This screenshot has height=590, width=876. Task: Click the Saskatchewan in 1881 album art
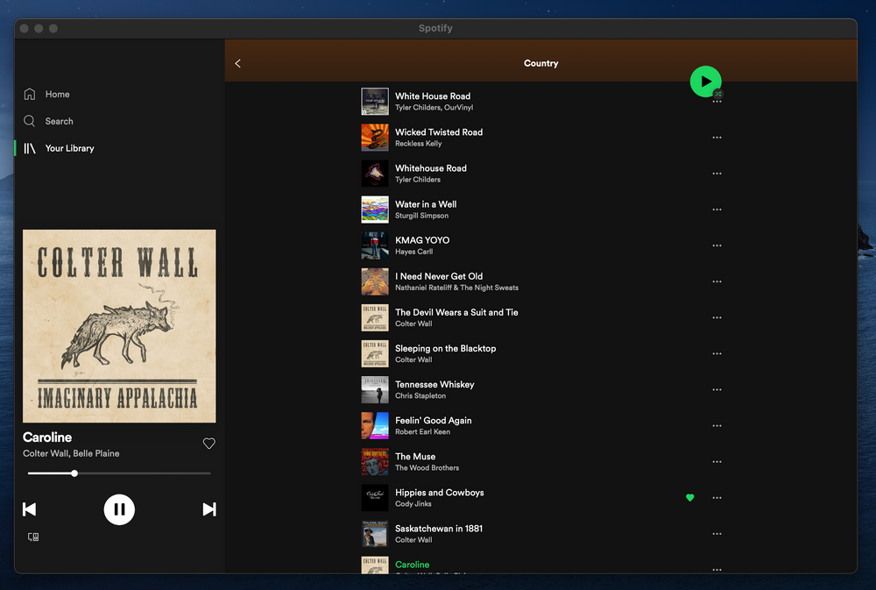pos(375,534)
